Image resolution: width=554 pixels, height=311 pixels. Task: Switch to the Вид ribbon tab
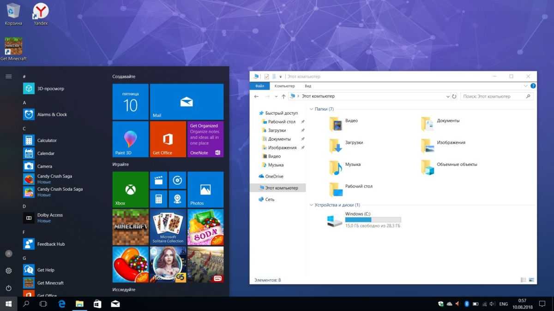point(308,86)
